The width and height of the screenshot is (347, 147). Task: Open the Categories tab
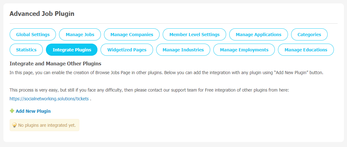pos(309,35)
